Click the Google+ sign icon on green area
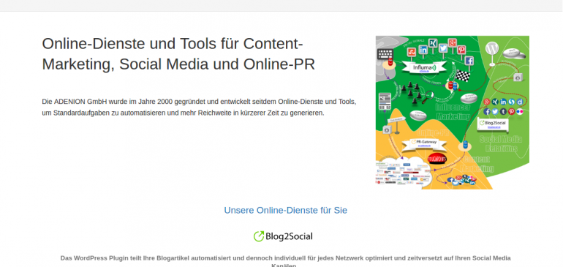The height and width of the screenshot is (267, 563). 453,42
